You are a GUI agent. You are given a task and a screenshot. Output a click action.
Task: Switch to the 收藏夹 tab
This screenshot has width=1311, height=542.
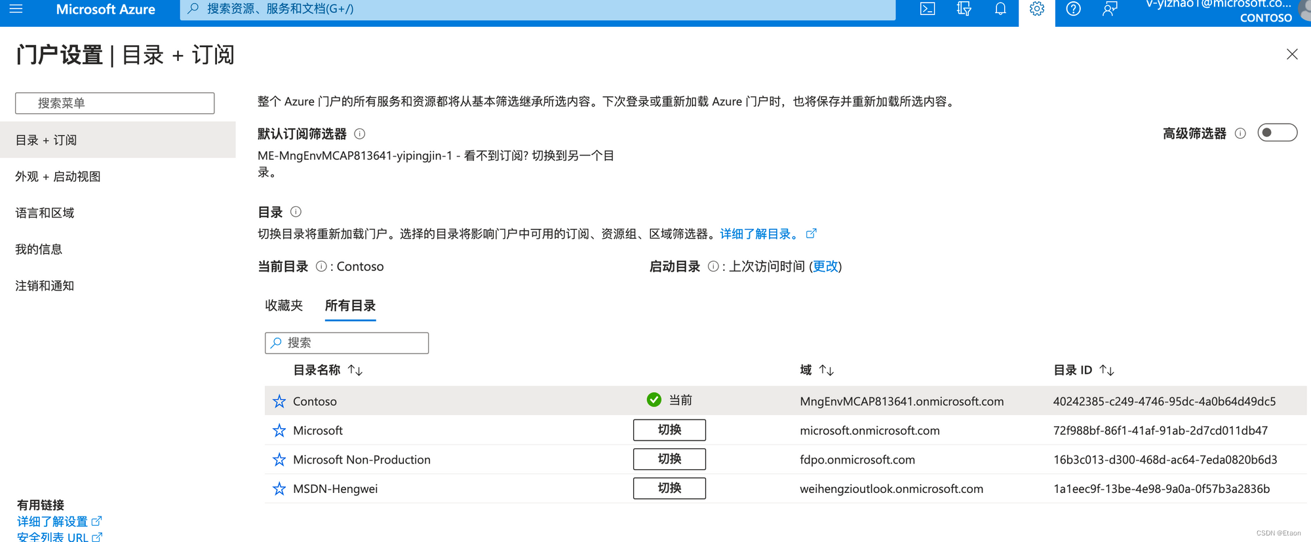click(284, 306)
